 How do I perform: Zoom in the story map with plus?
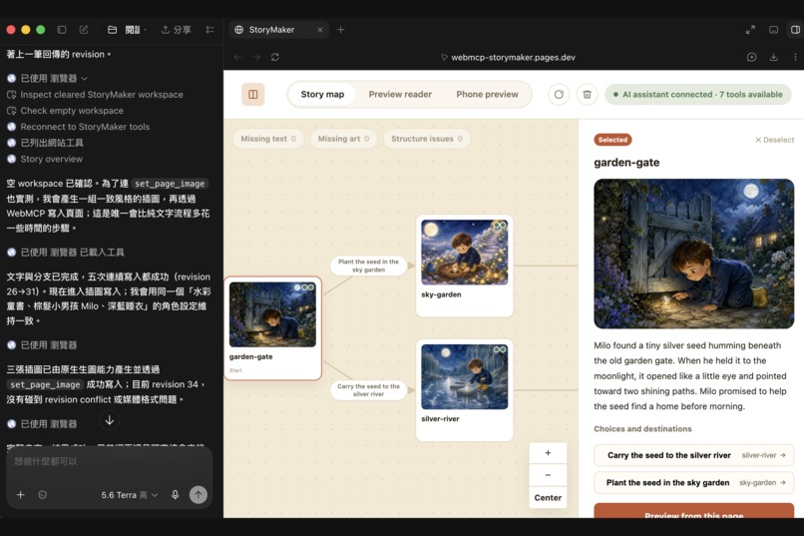[x=548, y=453]
